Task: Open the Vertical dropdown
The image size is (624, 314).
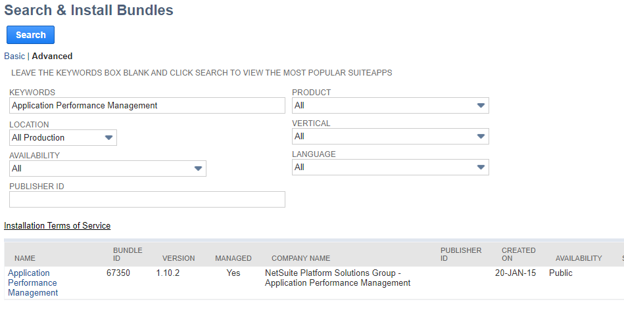Action: click(x=391, y=137)
